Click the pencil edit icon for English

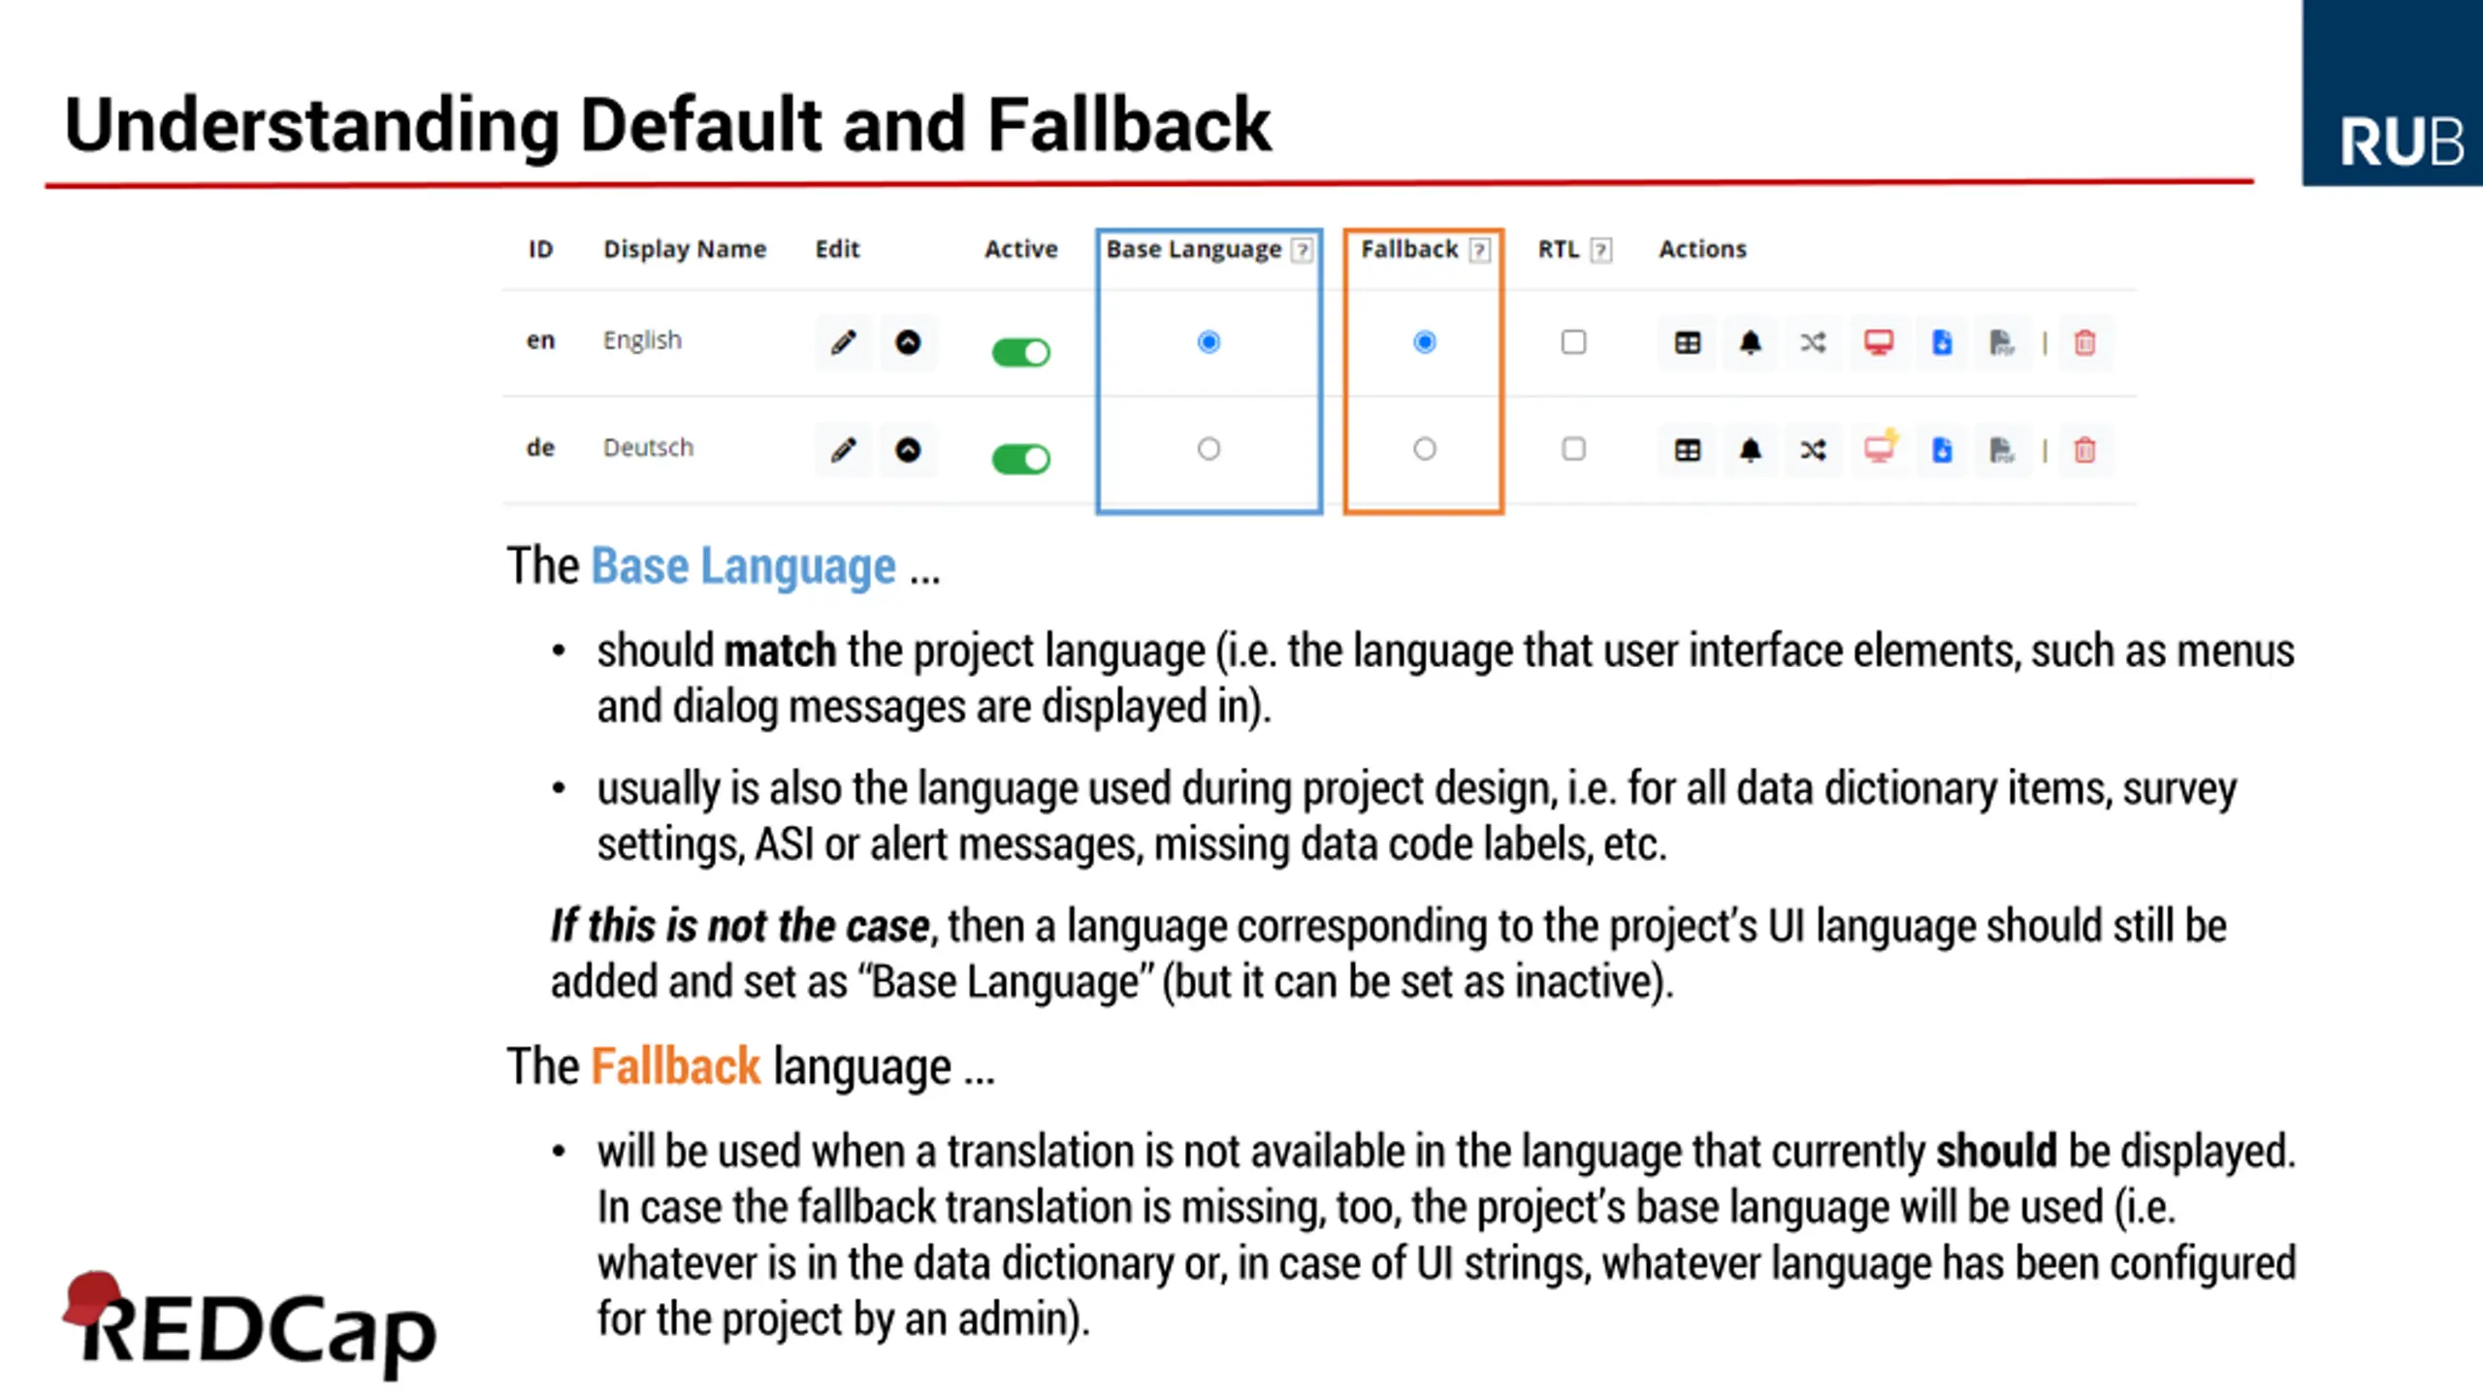pyautogui.click(x=843, y=342)
